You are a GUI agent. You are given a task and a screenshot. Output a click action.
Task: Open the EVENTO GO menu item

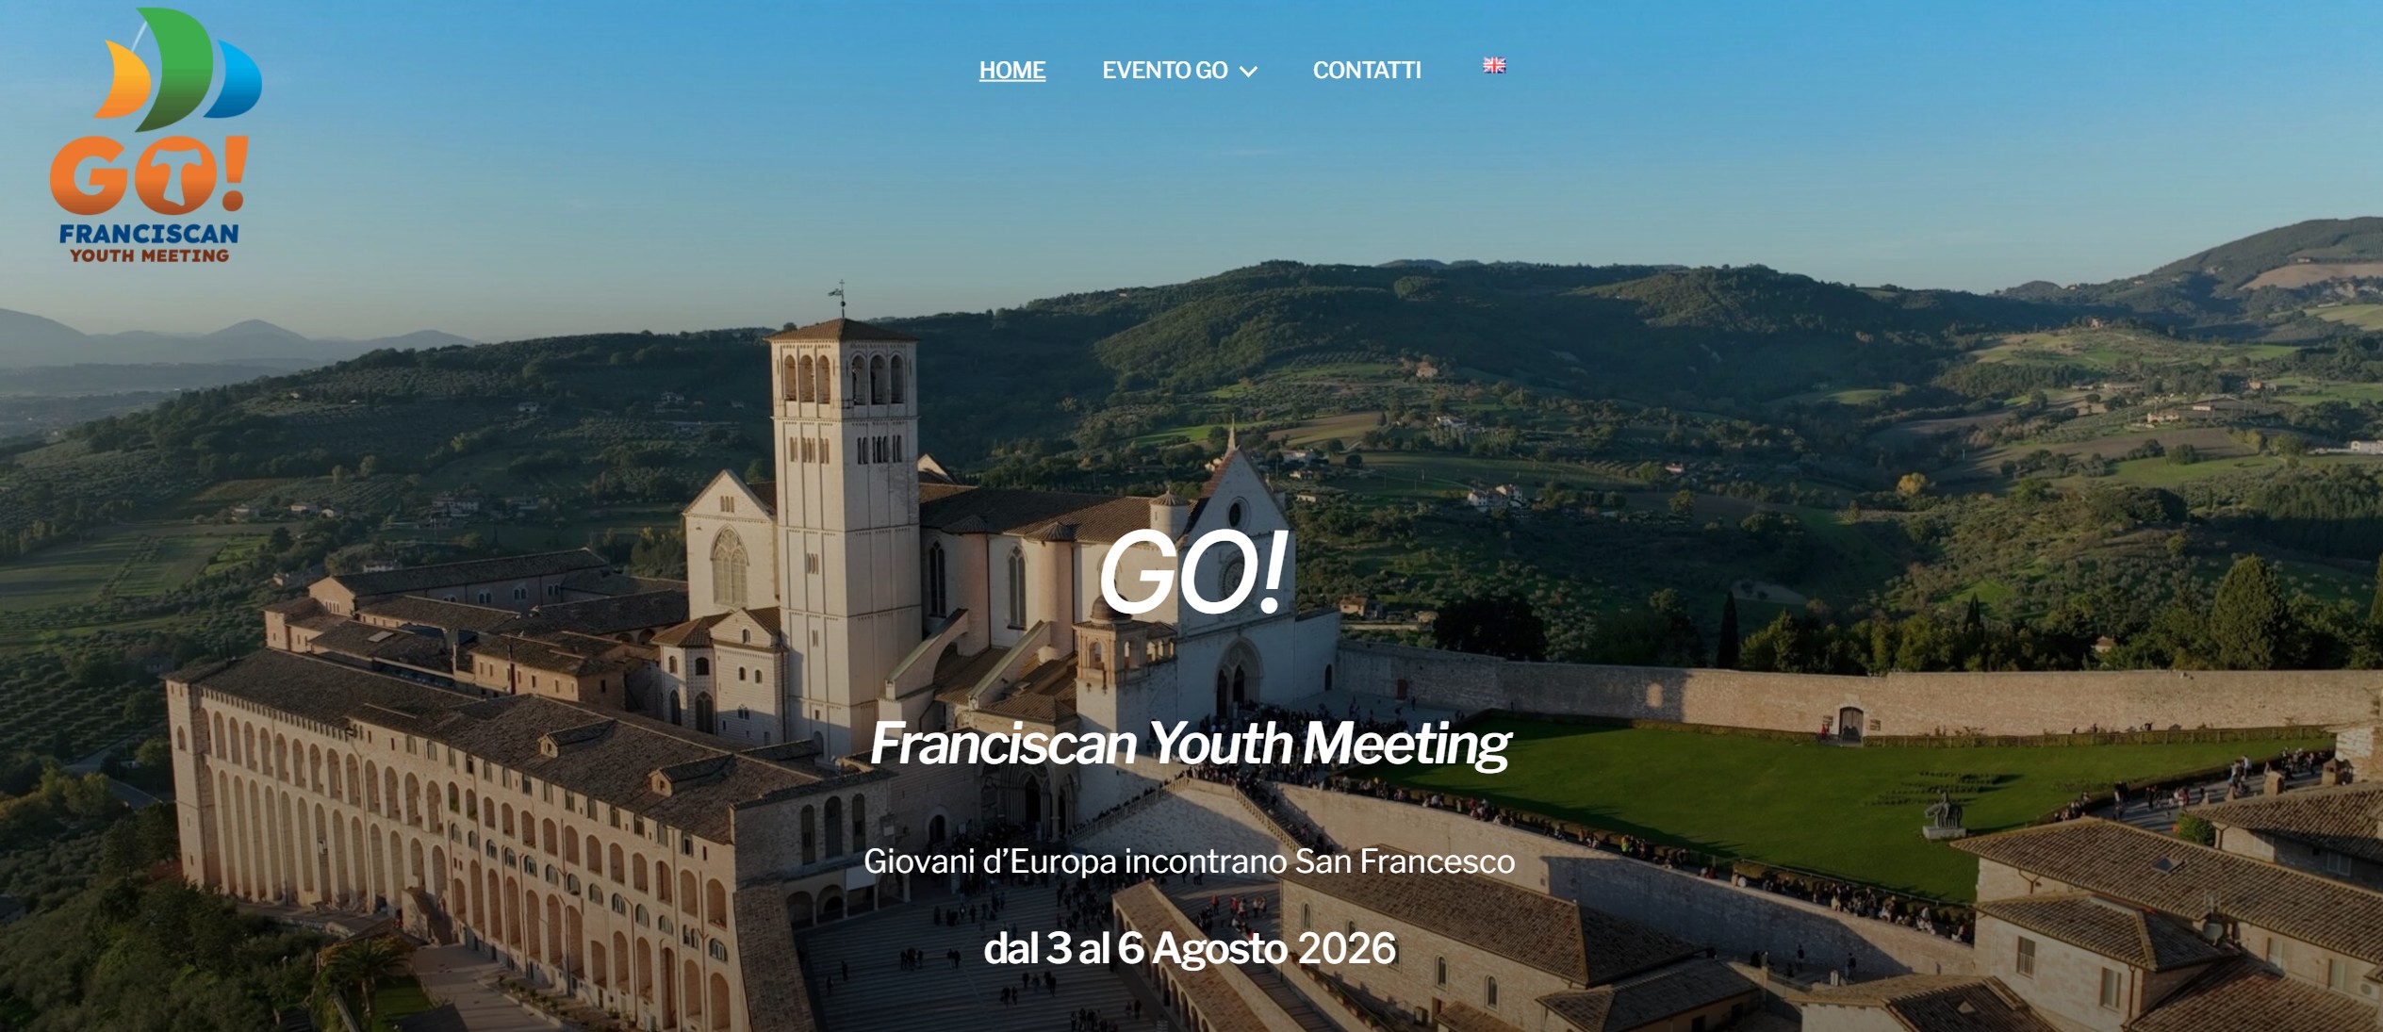[x=1165, y=71]
